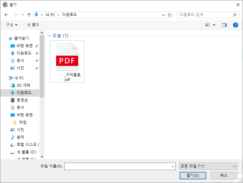The height and width of the screenshot is (183, 243).
Task: Click the pin icon beside pinned 문서
Action: 36,61
